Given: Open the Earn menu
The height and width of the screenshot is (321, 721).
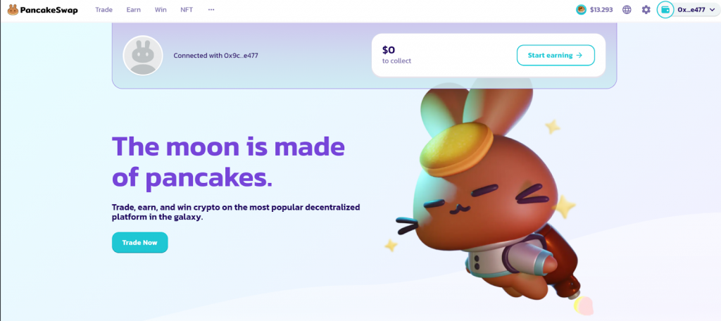Looking at the screenshot, I should coord(133,10).
